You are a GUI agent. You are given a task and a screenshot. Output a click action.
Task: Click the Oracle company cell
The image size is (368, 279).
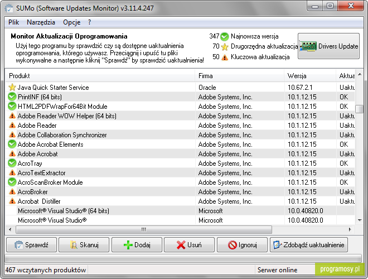click(x=207, y=88)
